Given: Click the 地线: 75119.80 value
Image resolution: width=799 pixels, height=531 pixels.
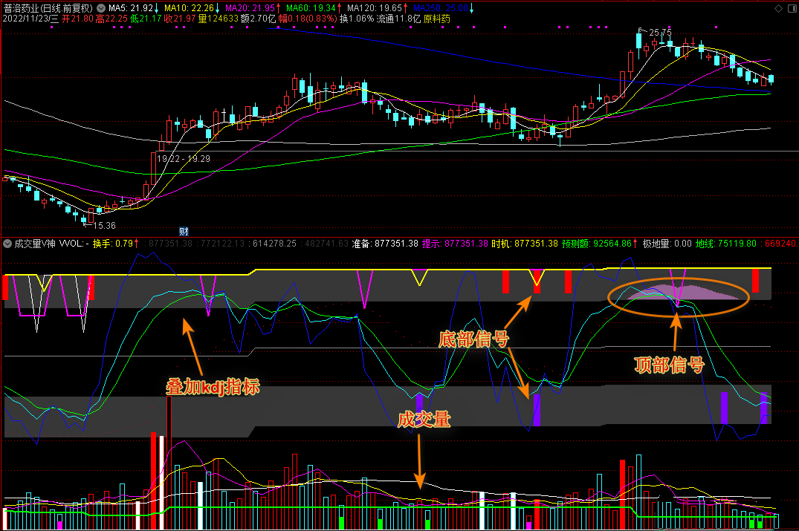Looking at the screenshot, I should [x=726, y=244].
